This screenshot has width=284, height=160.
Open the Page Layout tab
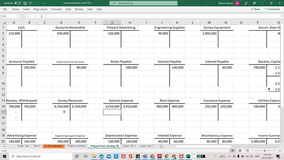[x=40, y=9]
